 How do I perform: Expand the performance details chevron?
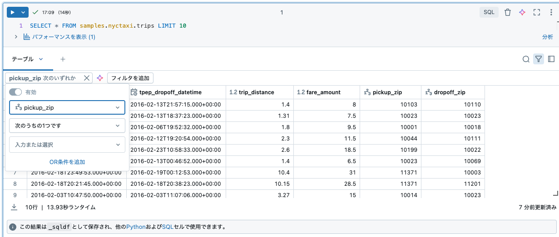[x=16, y=37]
